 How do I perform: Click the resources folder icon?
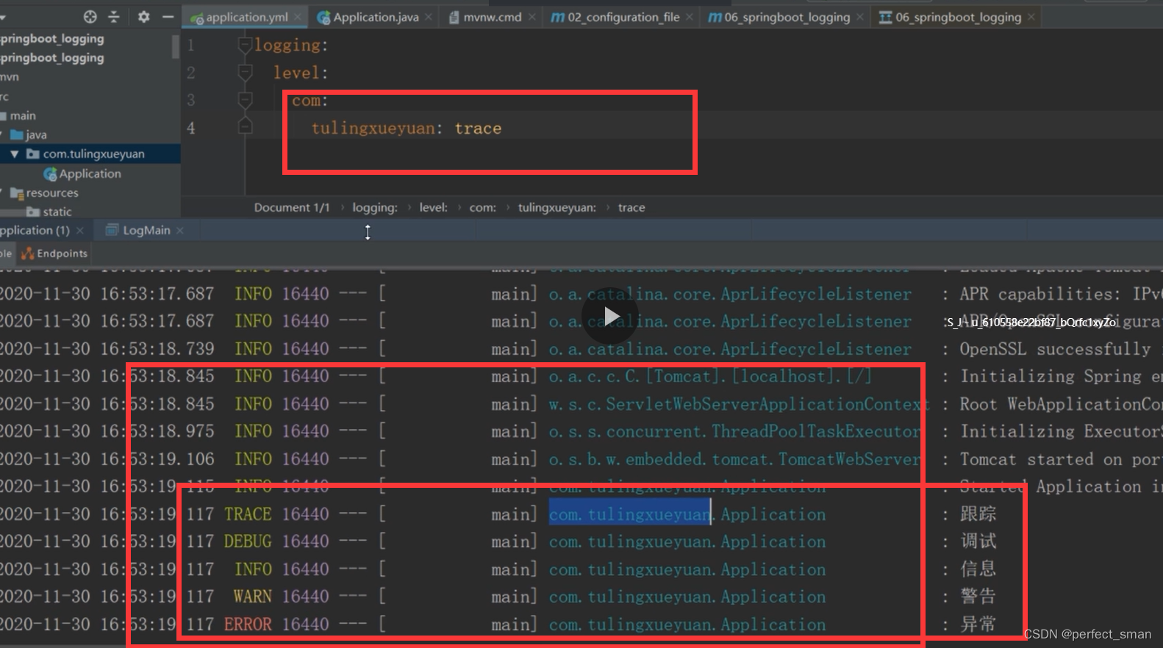pos(17,193)
